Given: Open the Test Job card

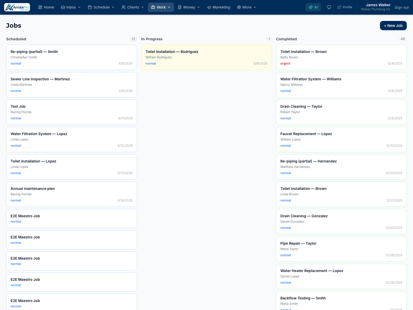Looking at the screenshot, I should click(x=72, y=112).
